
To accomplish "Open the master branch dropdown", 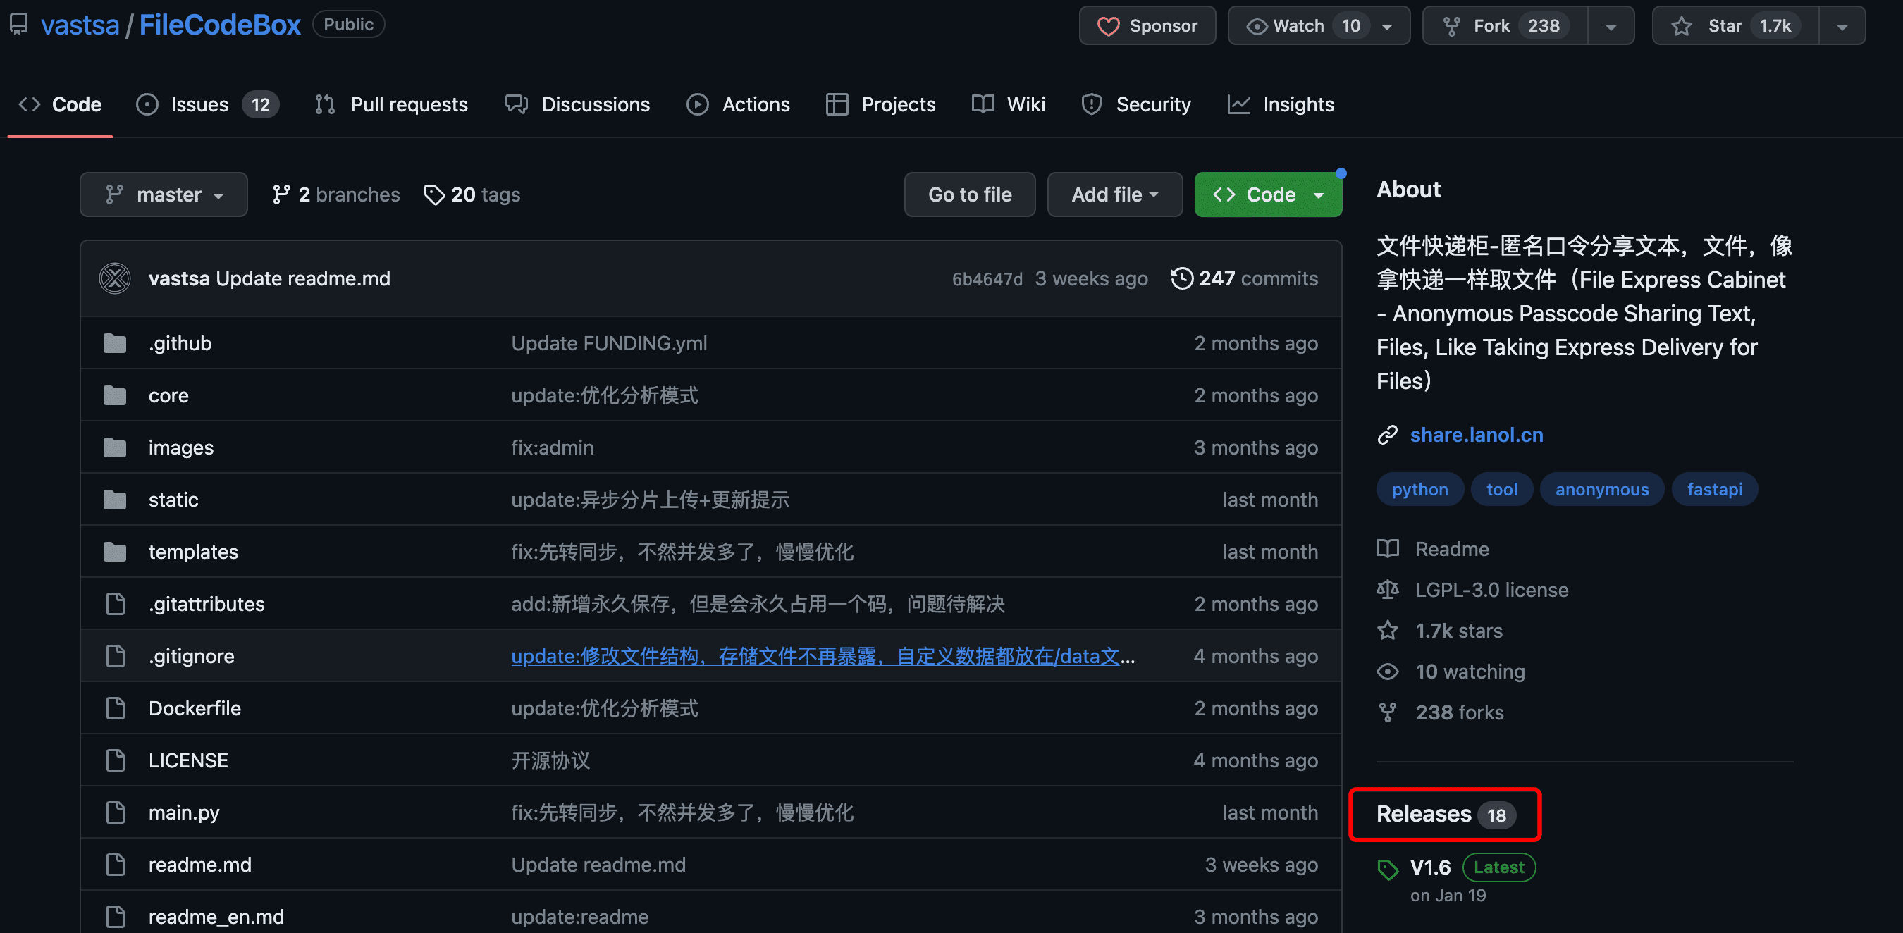I will (x=164, y=194).
